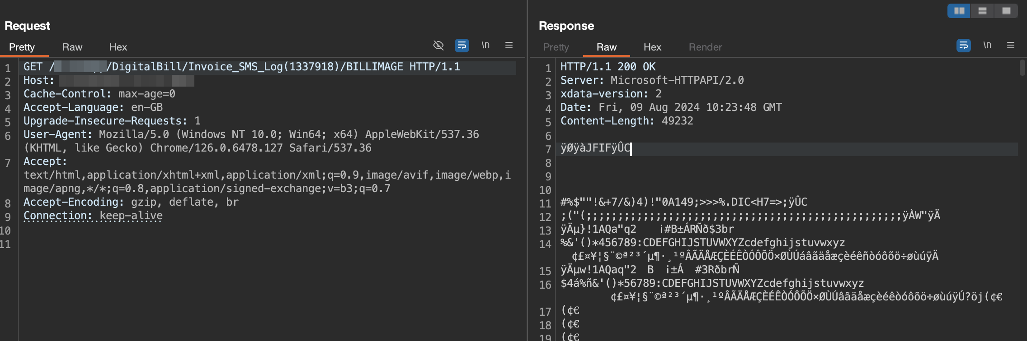Click the GET request line with BILLIMAGE path
This screenshot has height=341, width=1027.
click(242, 67)
